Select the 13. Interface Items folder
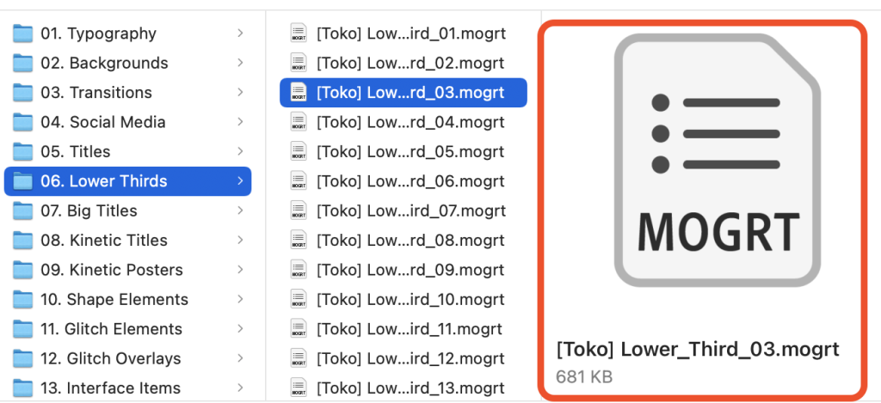Screen dimensions: 881x403 [x=110, y=388]
